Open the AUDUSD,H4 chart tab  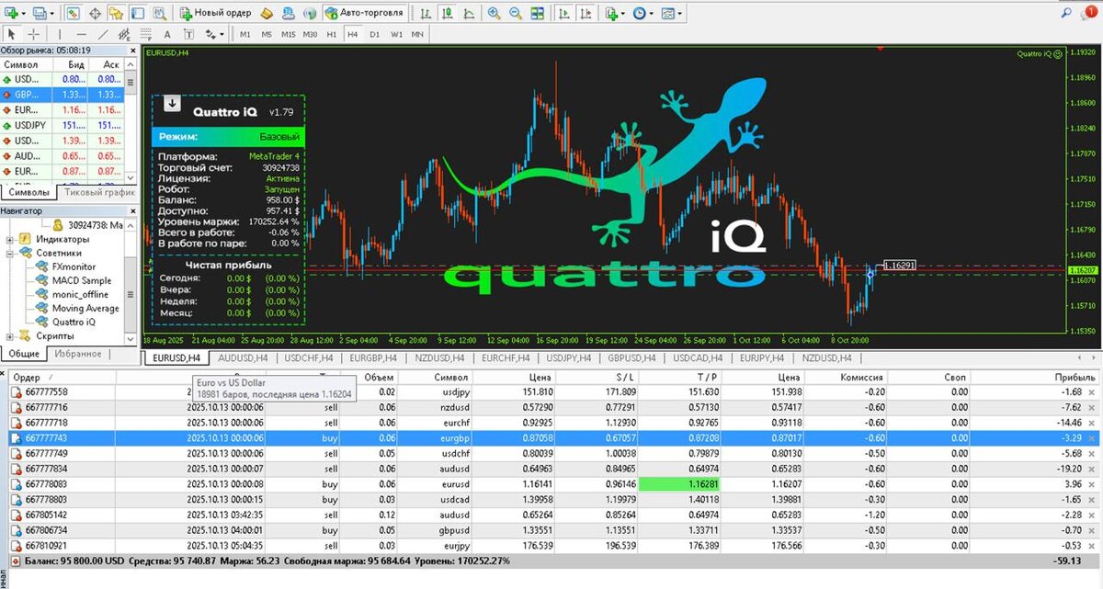pos(243,358)
